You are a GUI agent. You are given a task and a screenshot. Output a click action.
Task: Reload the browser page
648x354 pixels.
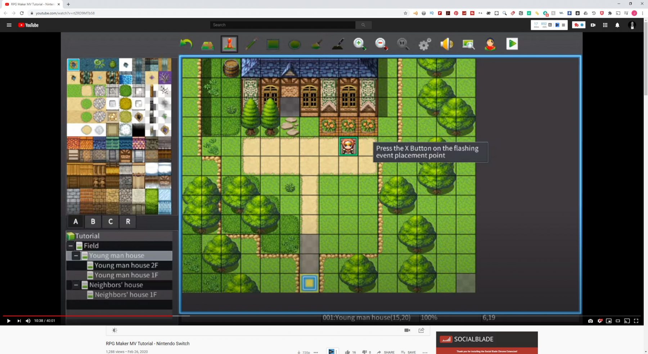[22, 13]
